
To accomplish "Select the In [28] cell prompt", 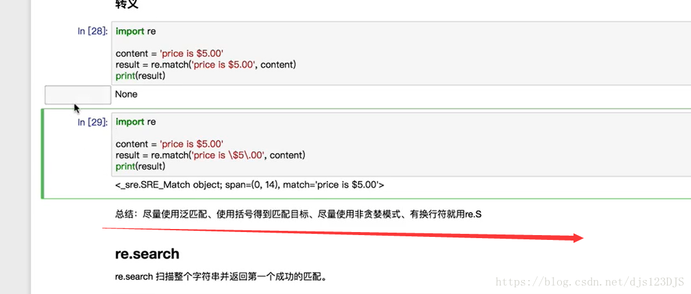I will [93, 31].
